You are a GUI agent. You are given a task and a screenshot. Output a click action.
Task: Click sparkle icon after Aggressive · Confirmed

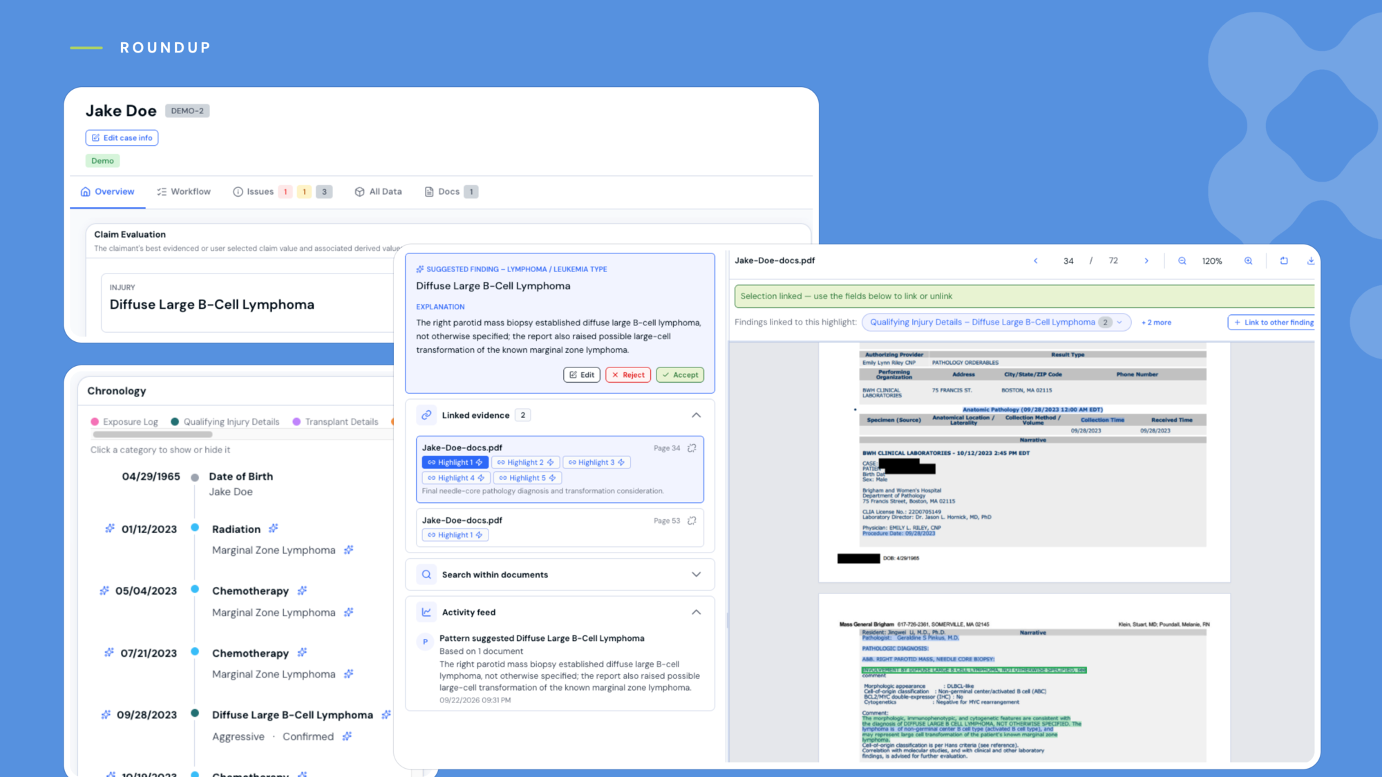[x=347, y=736]
